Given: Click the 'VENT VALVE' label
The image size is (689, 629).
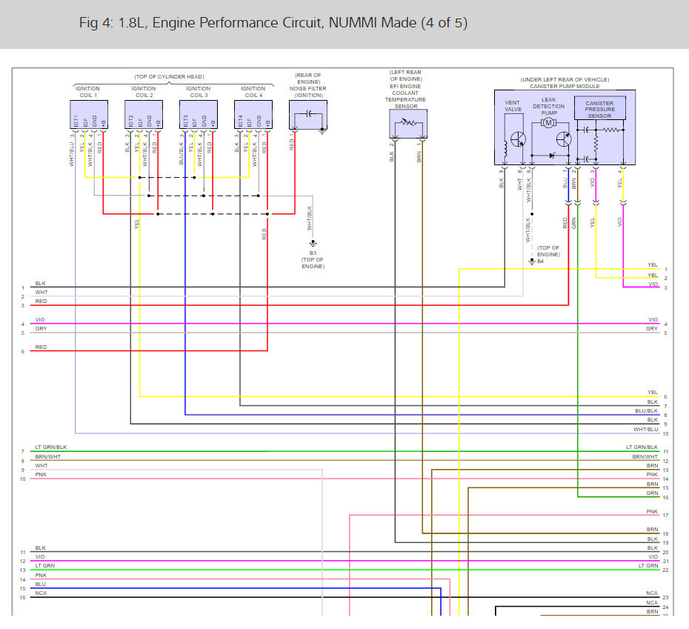Looking at the screenshot, I should click(513, 106).
